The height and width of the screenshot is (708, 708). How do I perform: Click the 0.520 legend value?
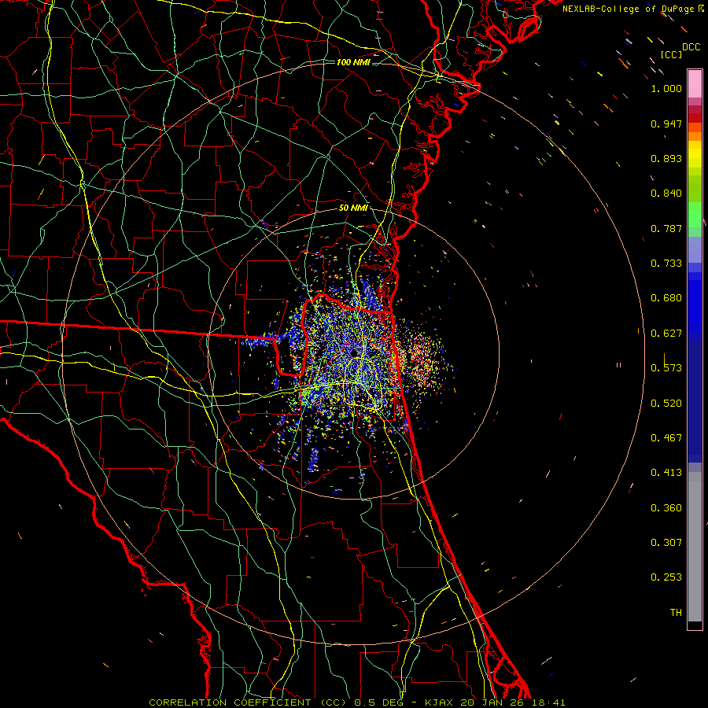click(666, 404)
